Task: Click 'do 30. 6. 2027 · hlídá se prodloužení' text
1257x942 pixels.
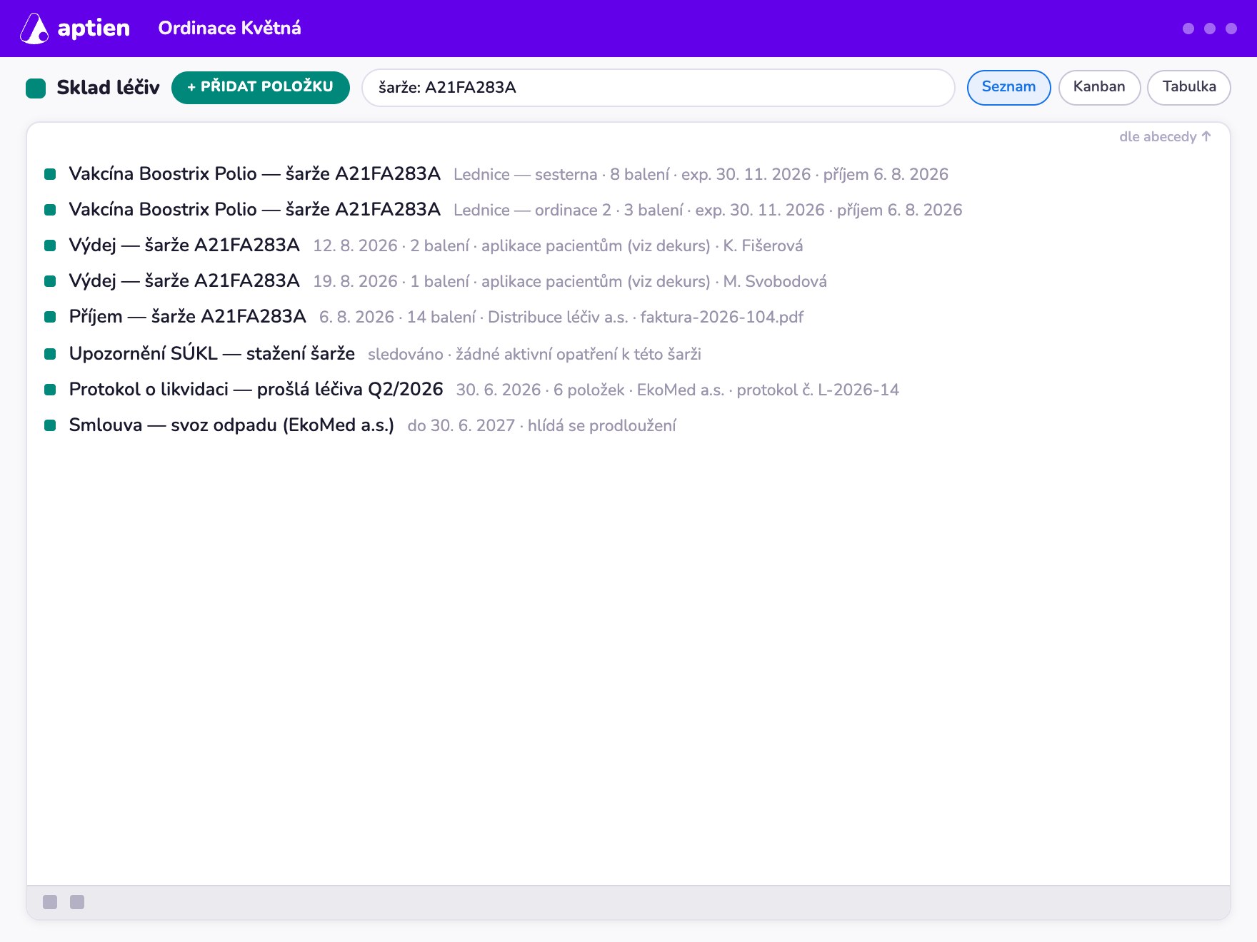Action: coord(541,425)
